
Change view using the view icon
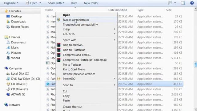click(x=170, y=3)
